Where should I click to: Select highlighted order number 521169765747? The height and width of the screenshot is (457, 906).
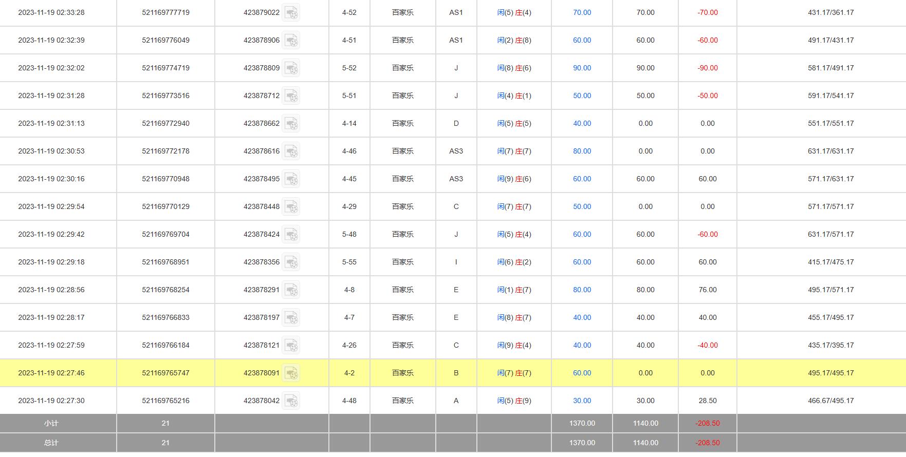165,373
